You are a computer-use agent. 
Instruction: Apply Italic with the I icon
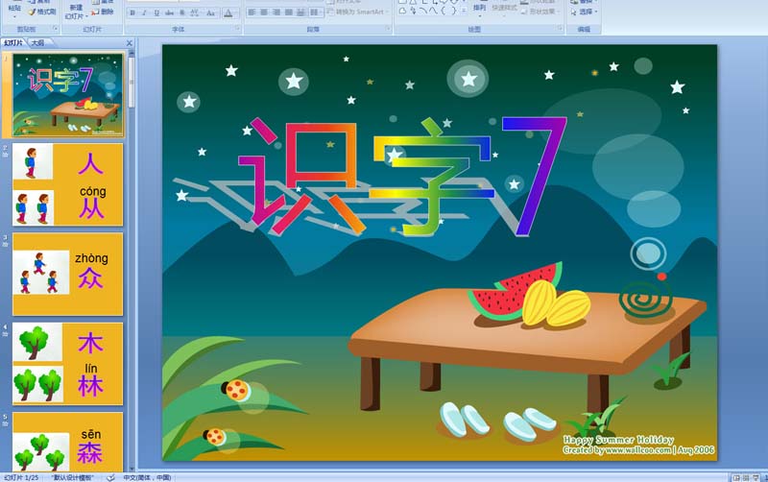pyautogui.click(x=144, y=13)
